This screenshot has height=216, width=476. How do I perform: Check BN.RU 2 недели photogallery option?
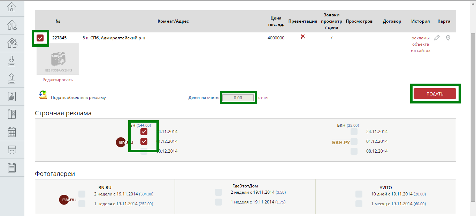tap(82, 194)
